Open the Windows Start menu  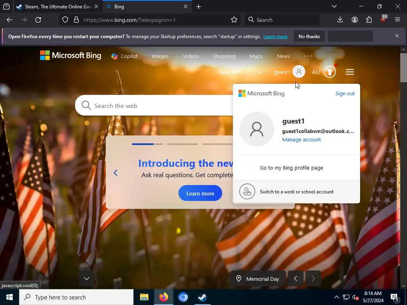tap(10, 297)
